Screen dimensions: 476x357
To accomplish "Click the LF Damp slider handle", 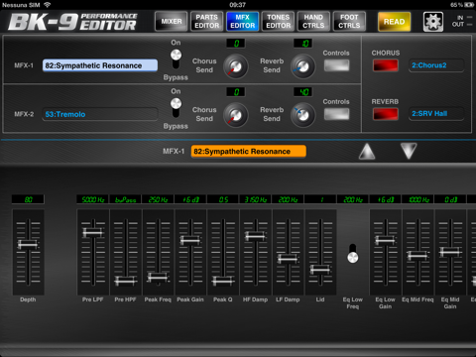I will tap(288, 258).
